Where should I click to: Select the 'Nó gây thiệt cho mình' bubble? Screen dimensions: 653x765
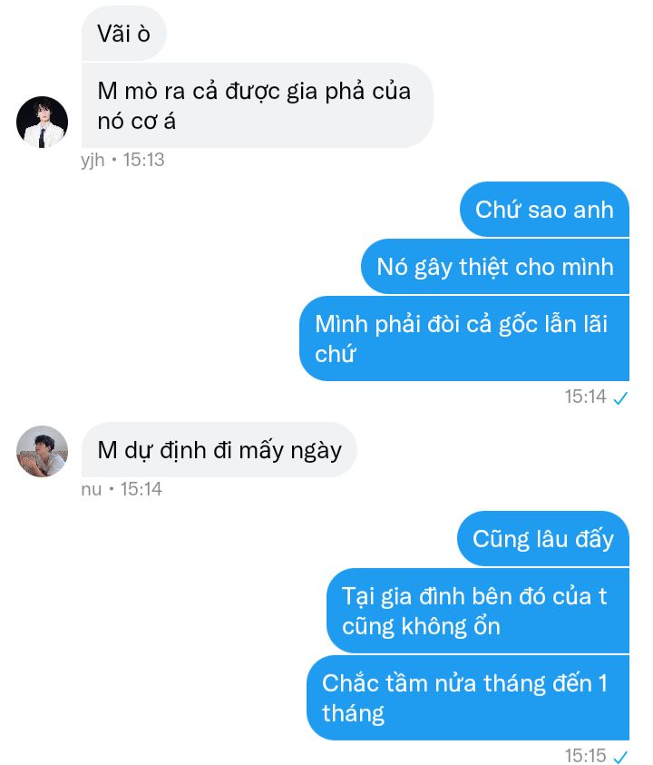(495, 267)
